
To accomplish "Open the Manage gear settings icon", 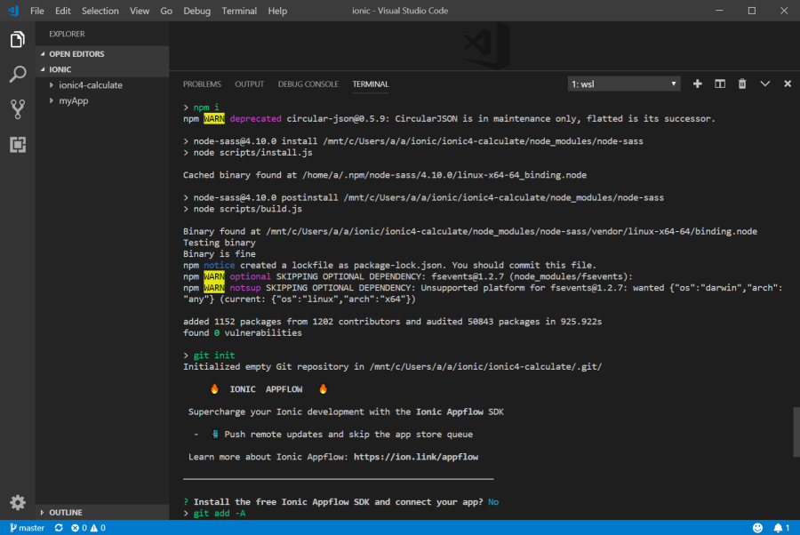I will tap(17, 502).
